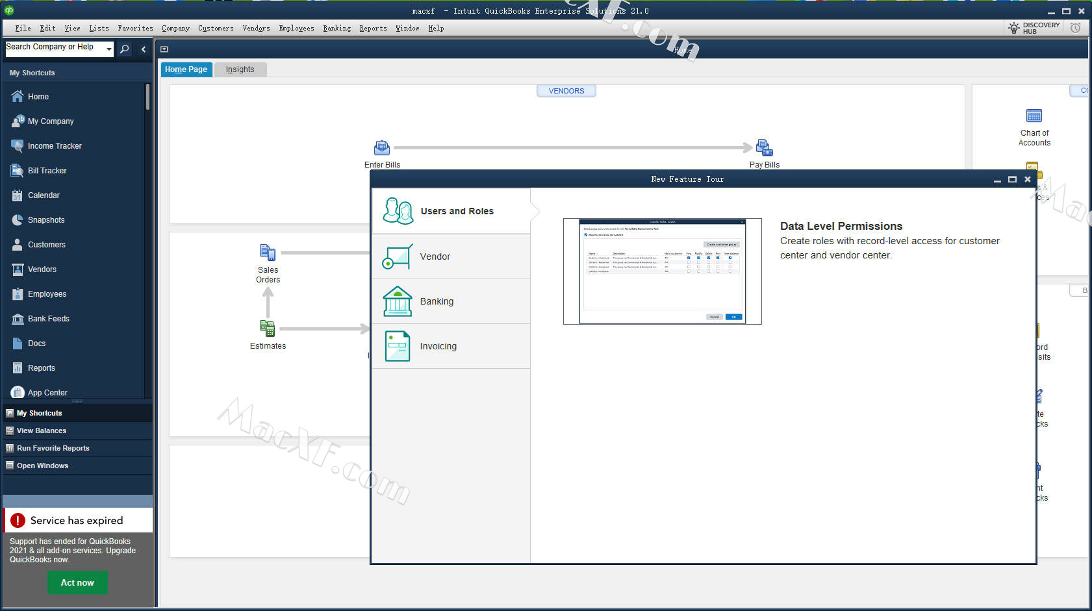The width and height of the screenshot is (1092, 611).
Task: Click the Sales Orders workflow icon
Action: pos(268,253)
